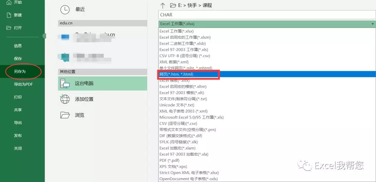Click the 快手 folder in the breadcrumb
This screenshot has height=182, width=376.
[x=191, y=5]
